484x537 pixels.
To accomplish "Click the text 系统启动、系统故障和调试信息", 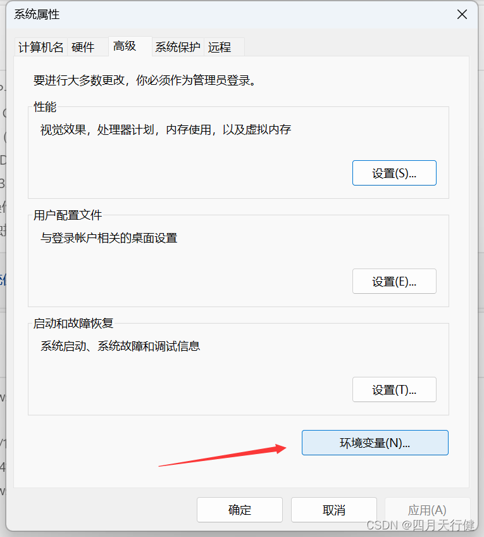I will [x=120, y=346].
